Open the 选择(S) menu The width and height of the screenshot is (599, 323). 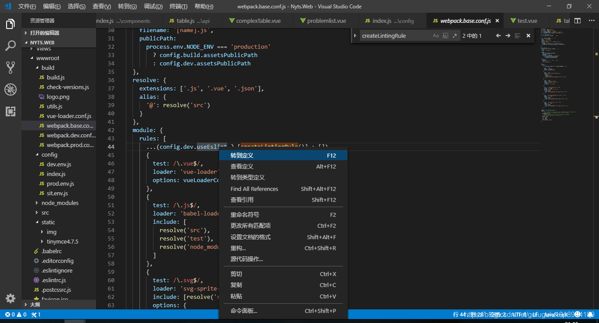tap(77, 7)
